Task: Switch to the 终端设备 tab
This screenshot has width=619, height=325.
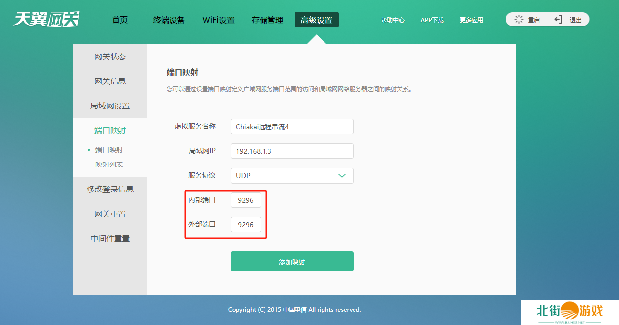Action: (x=169, y=20)
